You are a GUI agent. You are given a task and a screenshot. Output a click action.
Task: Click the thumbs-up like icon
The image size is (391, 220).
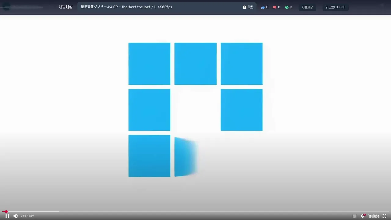point(263,7)
